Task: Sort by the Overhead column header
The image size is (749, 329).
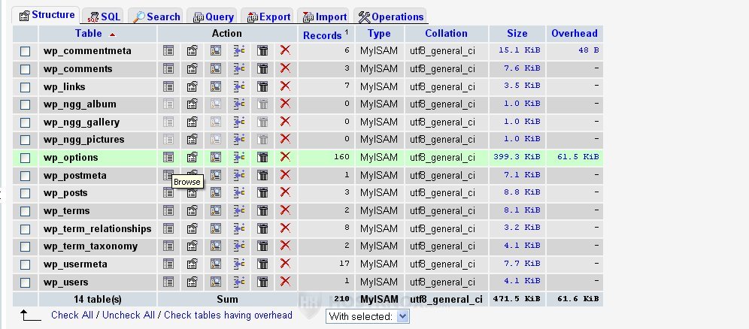Action: pos(575,33)
